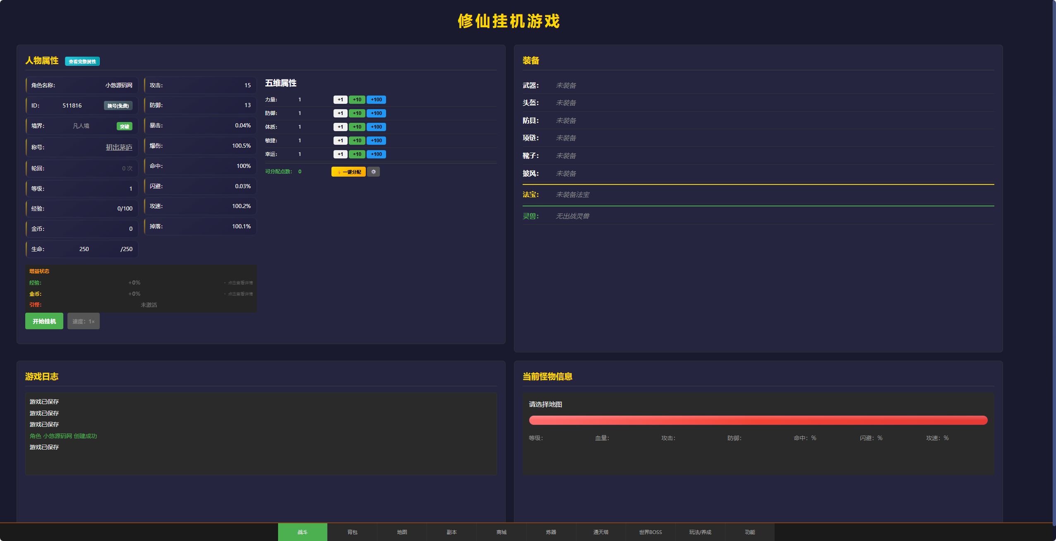Viewport: 1056px width, 541px height.
Task: Click 查看完整属性 to view full attributes
Action: 82,61
